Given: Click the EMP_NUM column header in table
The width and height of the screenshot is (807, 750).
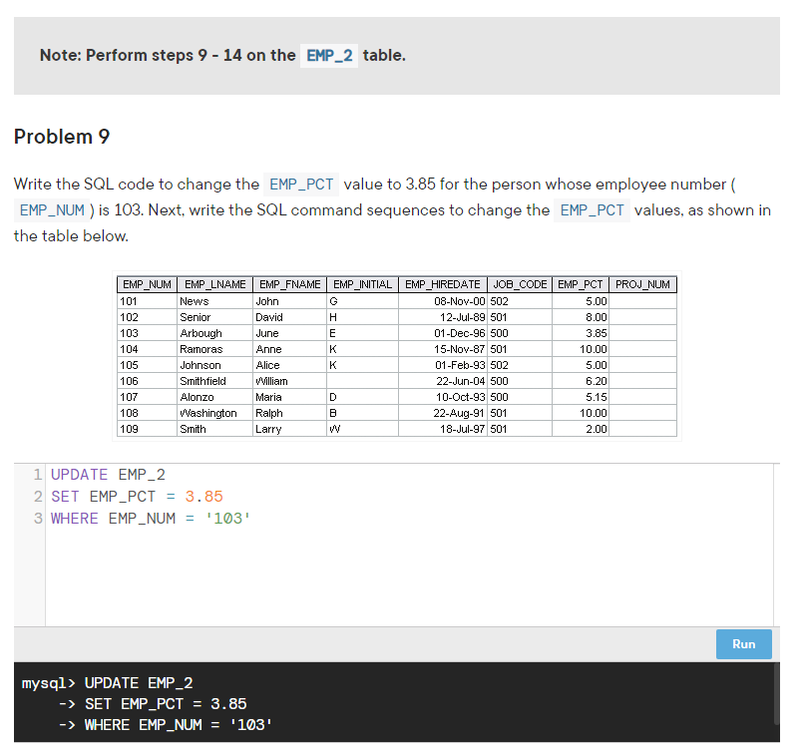Looking at the screenshot, I should 147,284.
